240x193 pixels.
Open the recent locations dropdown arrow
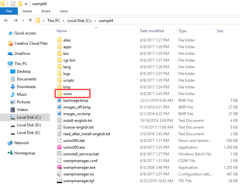[23, 20]
